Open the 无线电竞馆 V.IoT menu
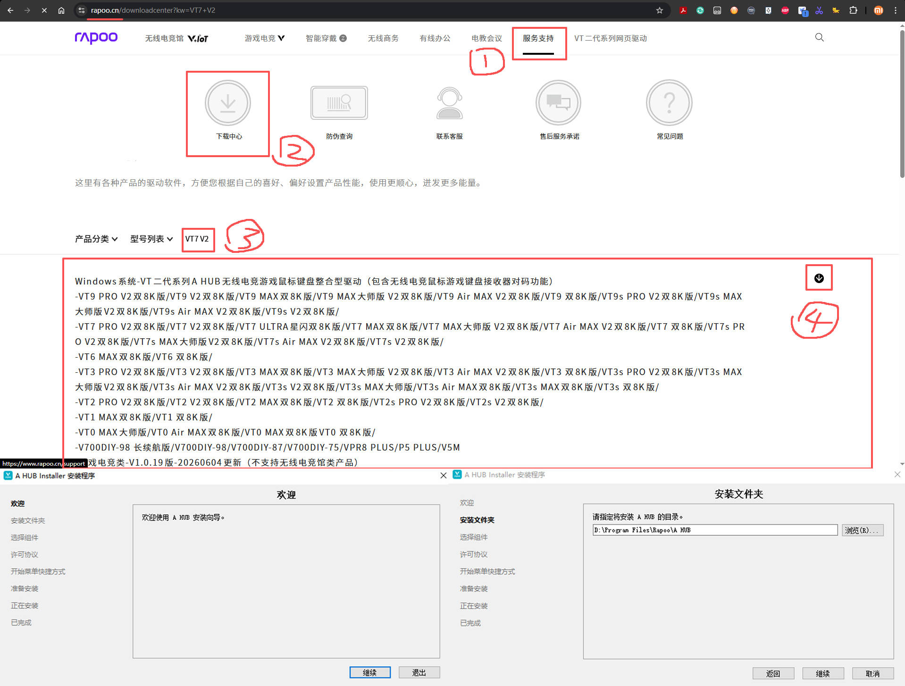The image size is (905, 686). [x=176, y=38]
